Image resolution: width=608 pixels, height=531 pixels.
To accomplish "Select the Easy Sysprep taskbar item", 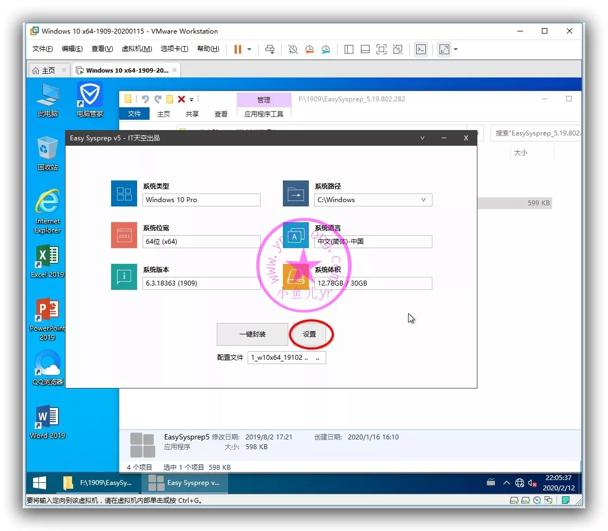I will click(184, 482).
